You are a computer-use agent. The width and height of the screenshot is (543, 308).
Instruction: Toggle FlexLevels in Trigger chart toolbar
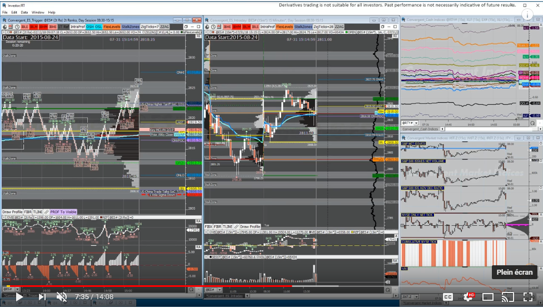click(x=112, y=27)
